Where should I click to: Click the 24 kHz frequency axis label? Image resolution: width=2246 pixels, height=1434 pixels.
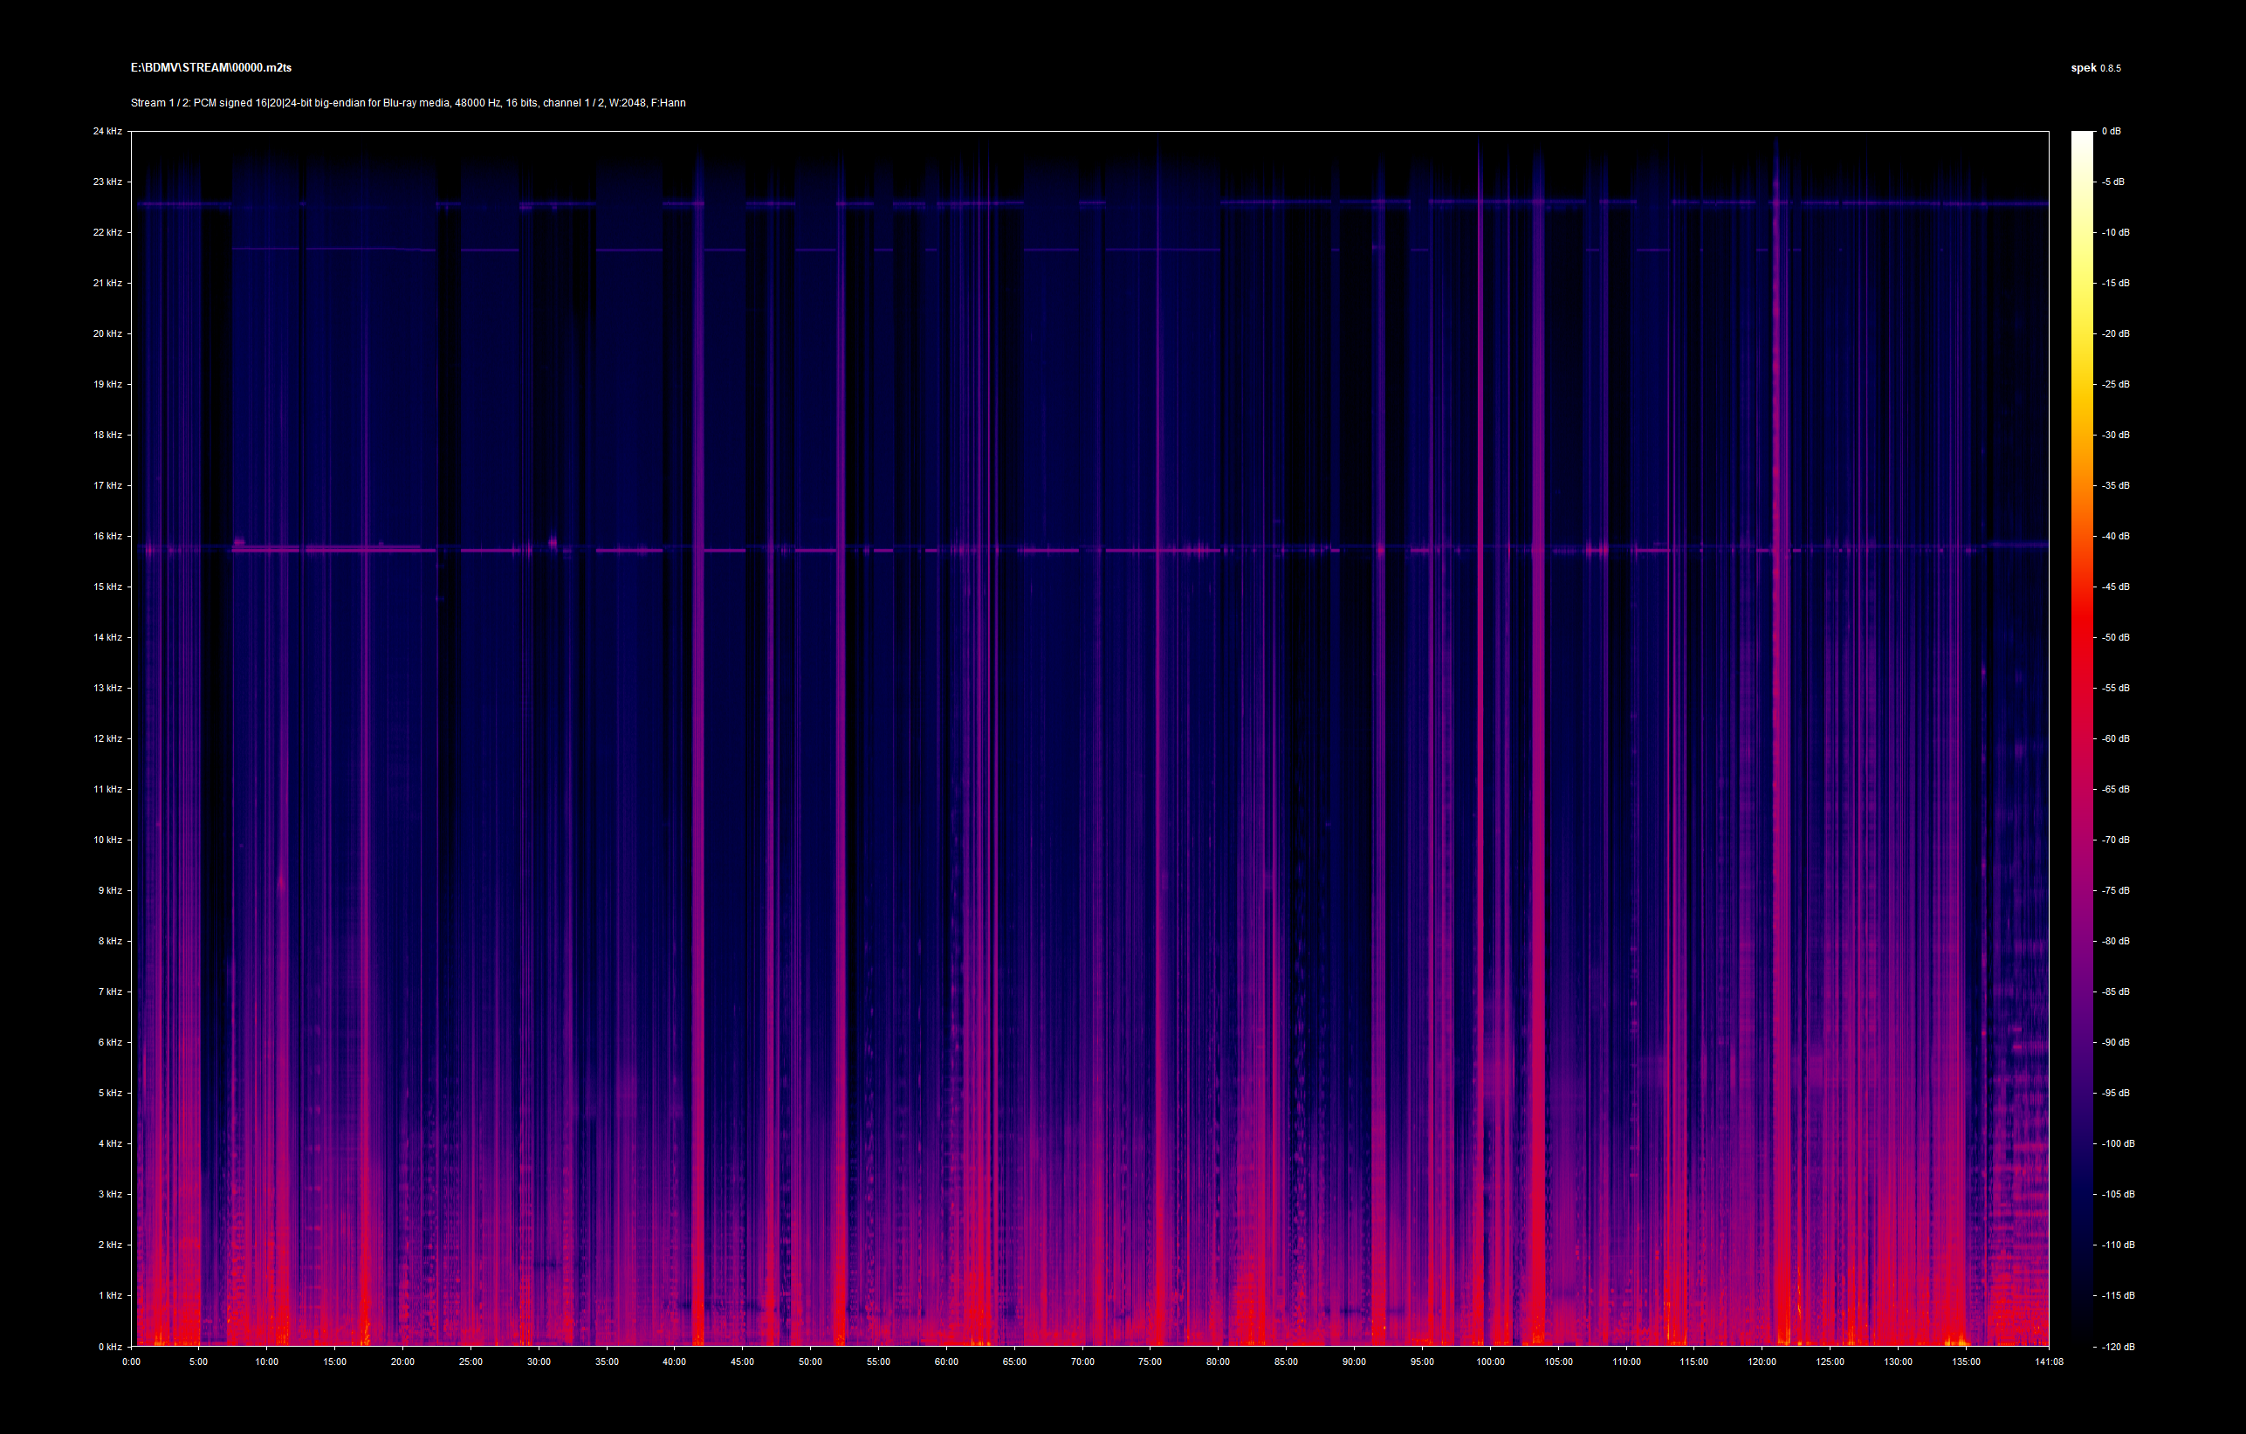[107, 132]
